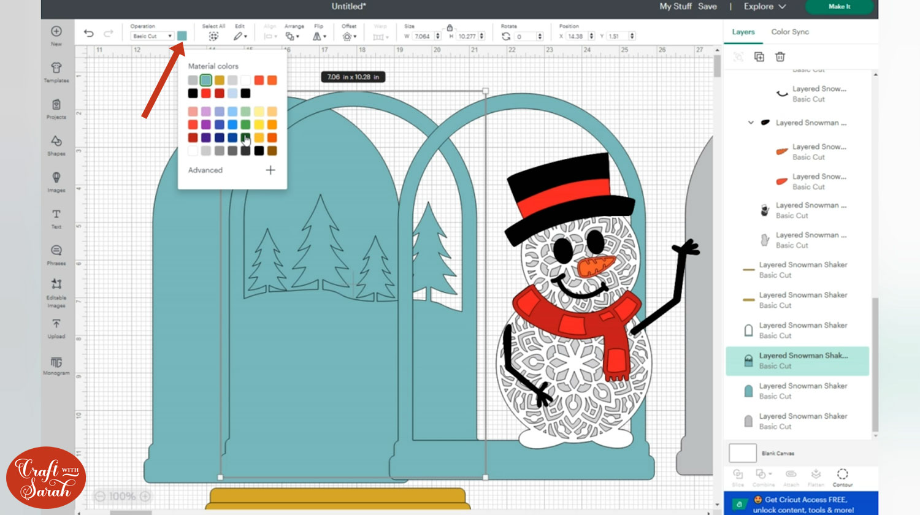920x515 pixels.
Task: Save the project
Action: tap(707, 6)
